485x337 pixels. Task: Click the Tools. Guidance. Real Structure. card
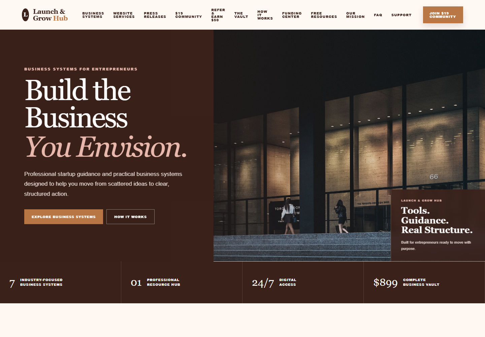[438, 225]
